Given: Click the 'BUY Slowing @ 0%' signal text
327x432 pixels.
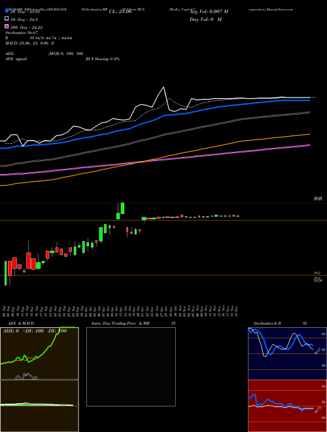Looking at the screenshot, I should click(x=103, y=59).
